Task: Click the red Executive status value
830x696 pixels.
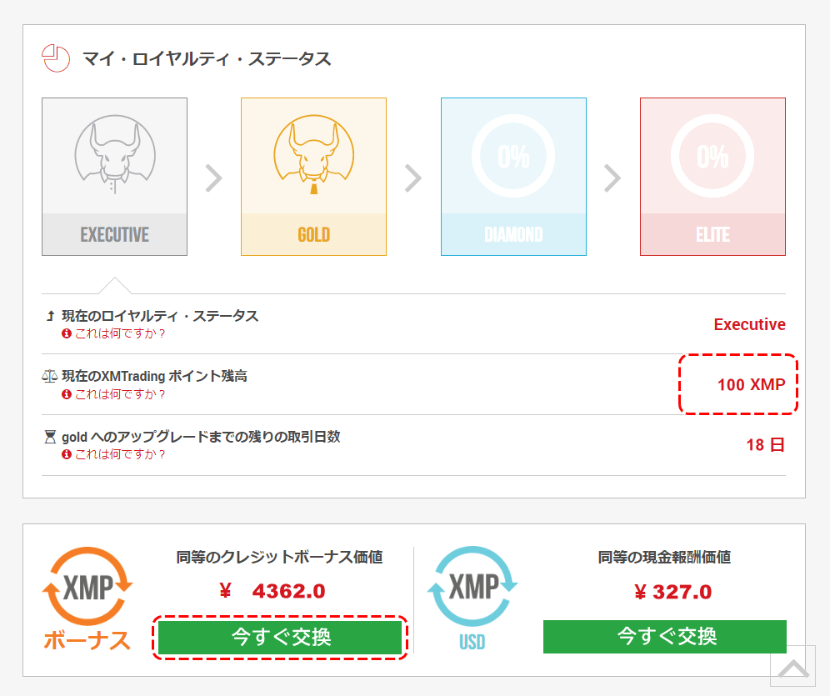Action: [749, 324]
